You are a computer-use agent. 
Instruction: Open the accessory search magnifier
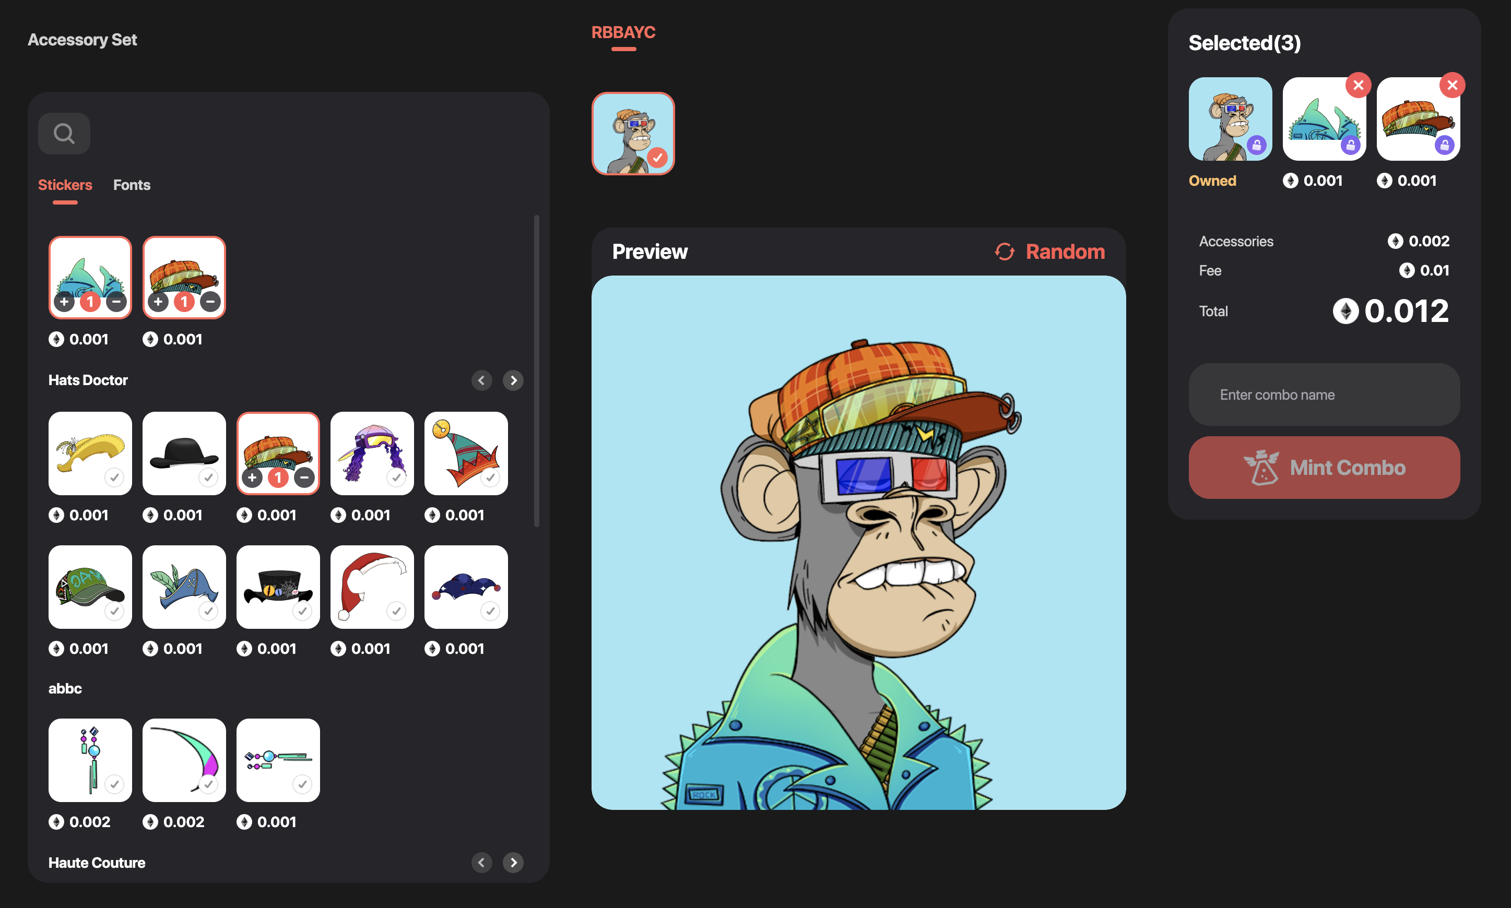64,134
